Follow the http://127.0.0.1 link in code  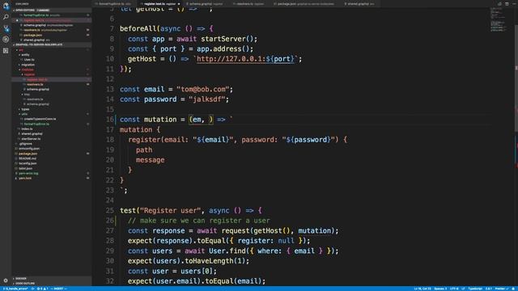[245, 59]
